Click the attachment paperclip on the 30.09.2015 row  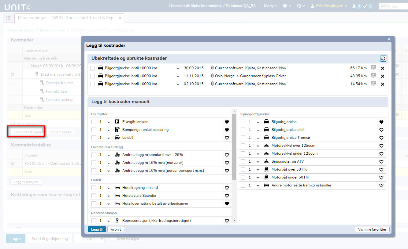point(212,68)
